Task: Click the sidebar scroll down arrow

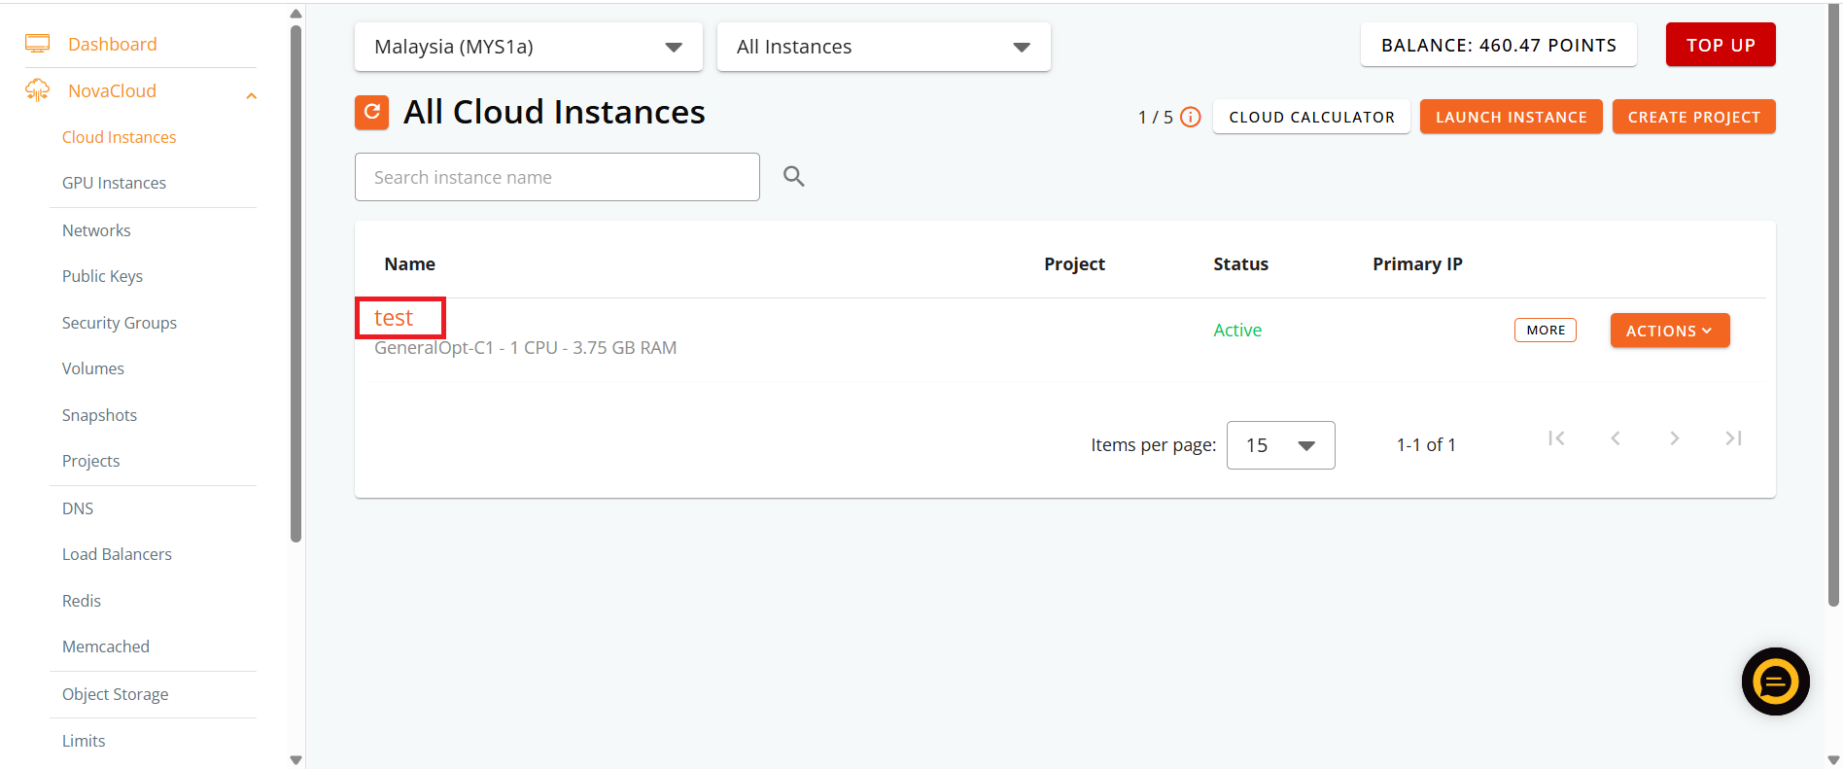Action: 296,760
